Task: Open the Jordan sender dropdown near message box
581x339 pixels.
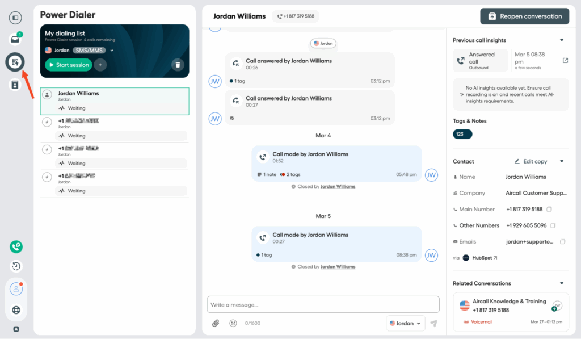Action: coord(405,323)
